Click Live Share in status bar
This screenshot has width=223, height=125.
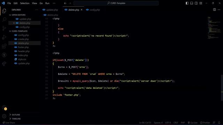click(x=9, y=123)
